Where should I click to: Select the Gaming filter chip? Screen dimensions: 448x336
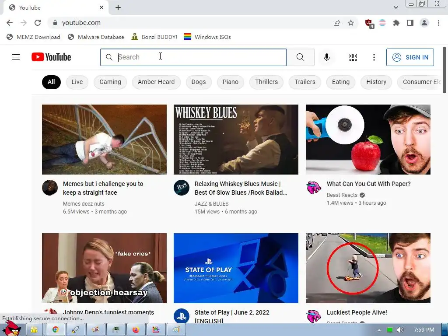point(110,82)
